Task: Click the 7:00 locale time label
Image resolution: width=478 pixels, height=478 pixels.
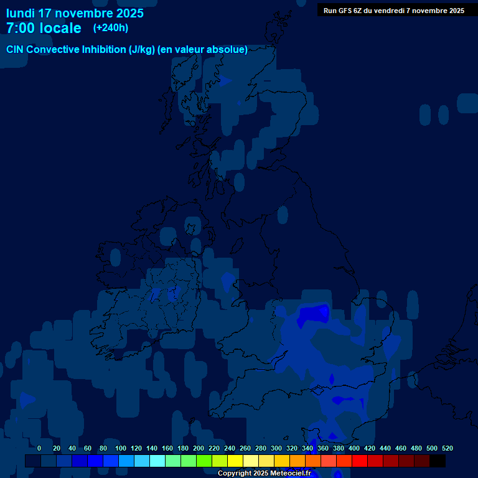Action: coord(44,28)
